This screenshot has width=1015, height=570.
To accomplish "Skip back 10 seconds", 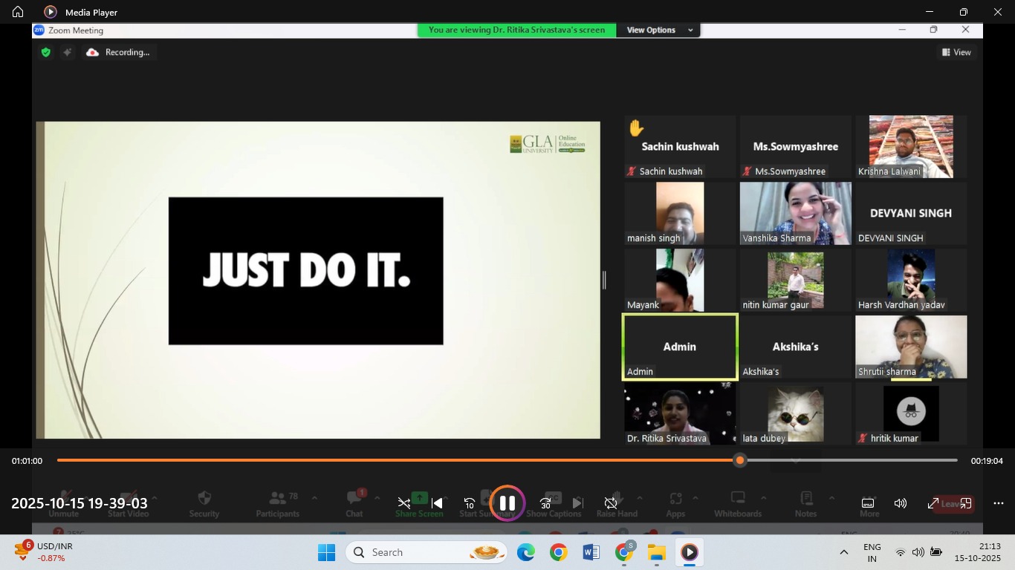I will click(x=469, y=503).
